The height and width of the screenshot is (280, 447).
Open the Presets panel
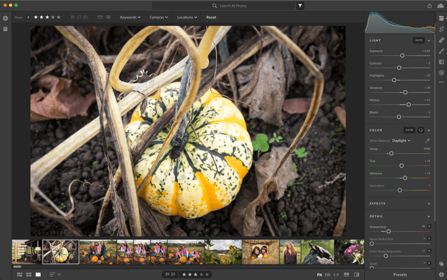[400, 275]
